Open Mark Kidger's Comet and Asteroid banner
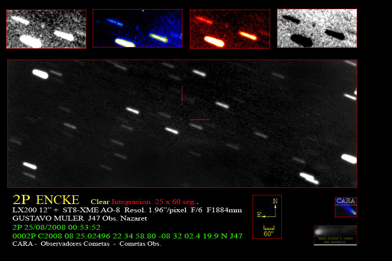This screenshot has width=392, height=261. 335,235
